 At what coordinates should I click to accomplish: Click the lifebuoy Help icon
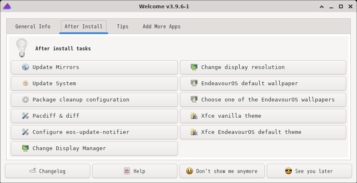(x=127, y=171)
